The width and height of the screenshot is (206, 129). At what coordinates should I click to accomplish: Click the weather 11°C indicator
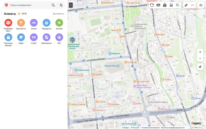22,14
